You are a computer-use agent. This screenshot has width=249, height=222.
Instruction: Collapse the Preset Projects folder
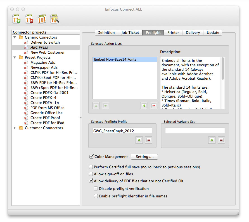pos(15,57)
